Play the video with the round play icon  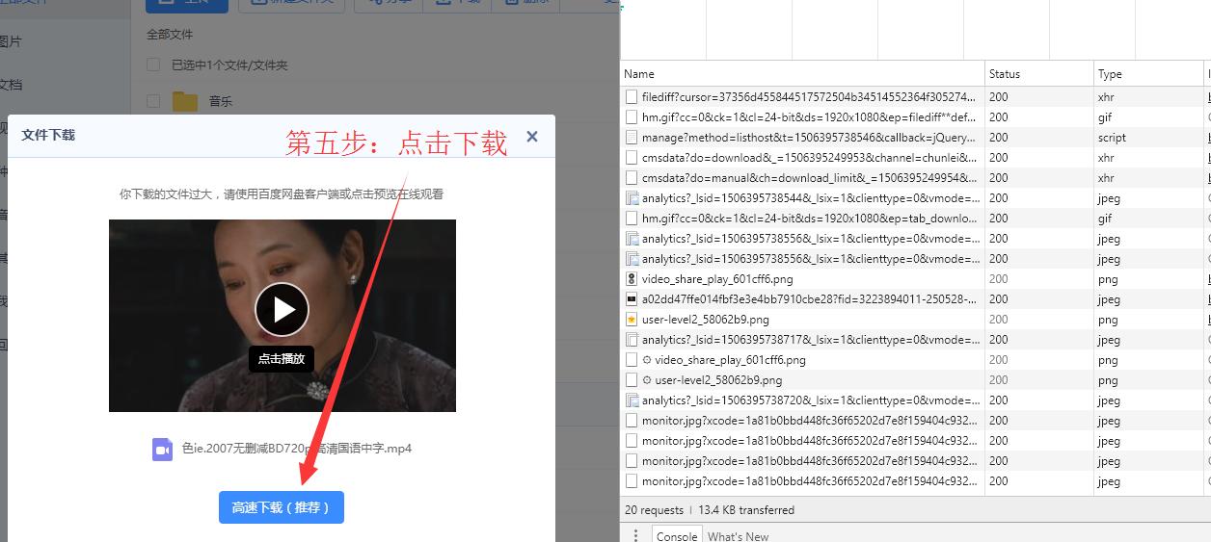282,309
